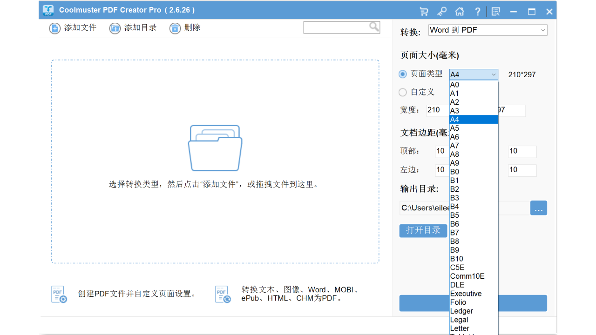Open the page type dropdown showing A4
This screenshot has width=596, height=335.
click(473, 74)
